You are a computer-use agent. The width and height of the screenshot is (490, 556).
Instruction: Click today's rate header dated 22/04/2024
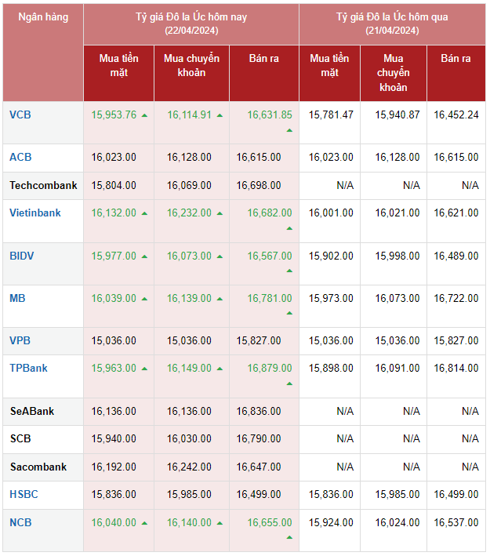coord(191,24)
